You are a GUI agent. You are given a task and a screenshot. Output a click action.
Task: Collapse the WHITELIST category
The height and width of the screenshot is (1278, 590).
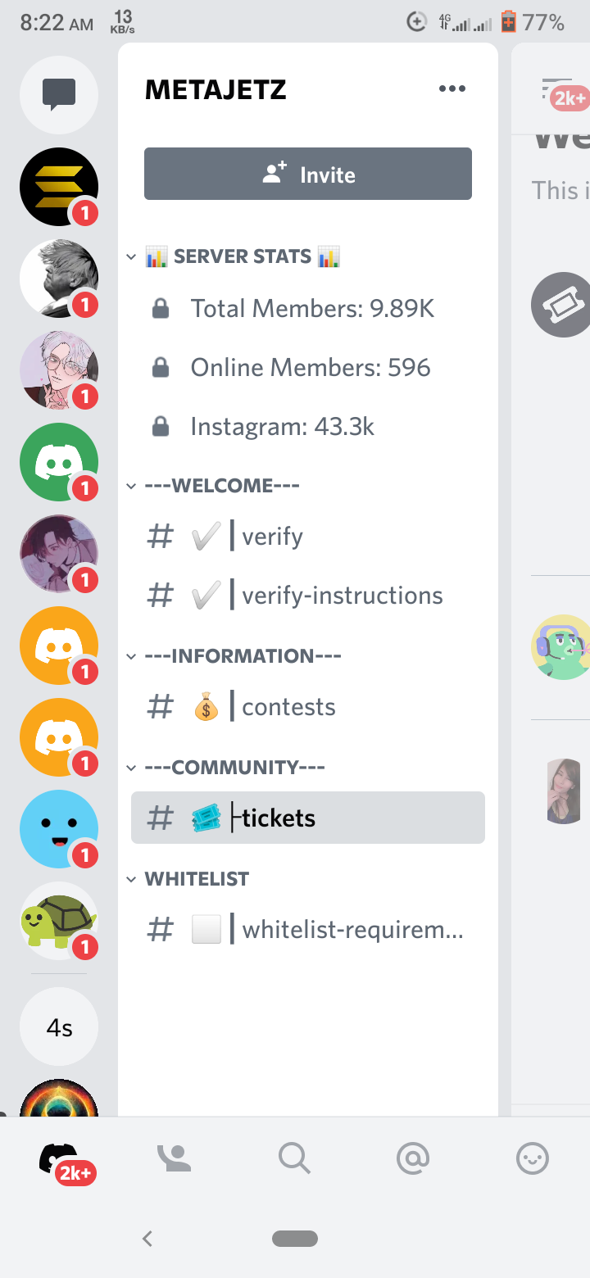pyautogui.click(x=188, y=879)
